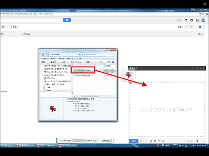Image resolution: width=209 pixels, height=156 pixels.
Task: Open the browser menu hamburger icon
Action: (x=207, y=14)
